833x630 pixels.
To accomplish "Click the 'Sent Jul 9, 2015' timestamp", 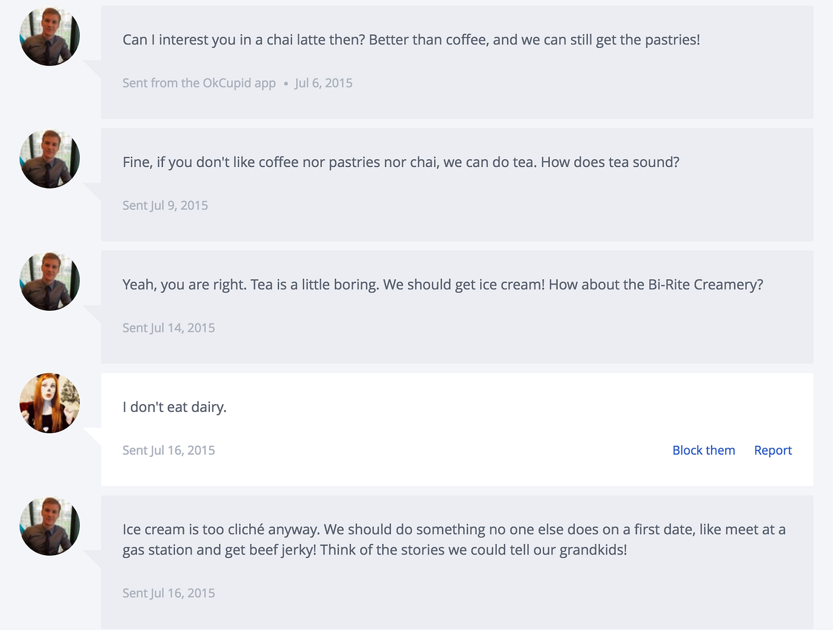I will click(165, 206).
